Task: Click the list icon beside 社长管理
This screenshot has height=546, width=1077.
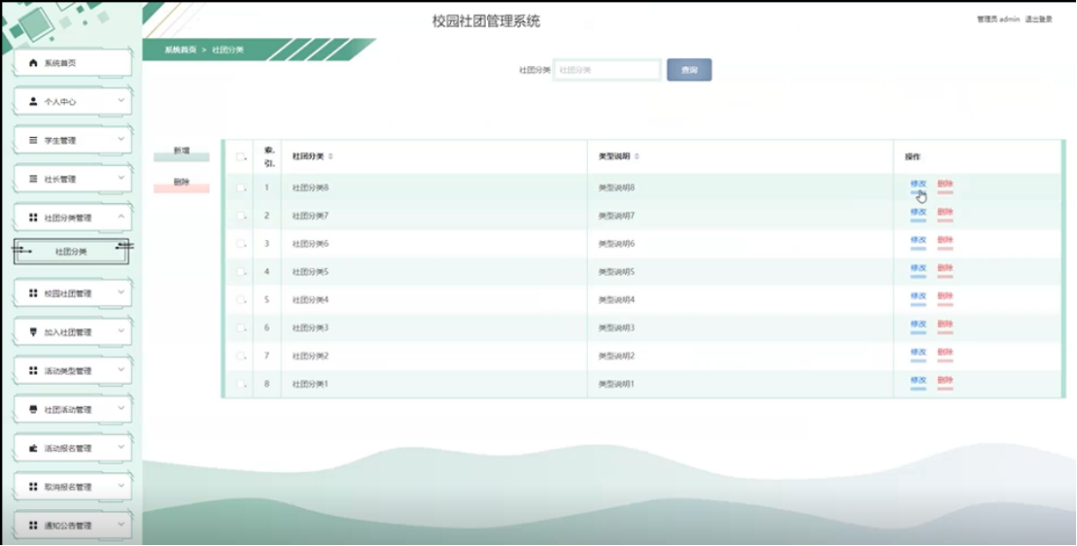Action: [x=33, y=180]
